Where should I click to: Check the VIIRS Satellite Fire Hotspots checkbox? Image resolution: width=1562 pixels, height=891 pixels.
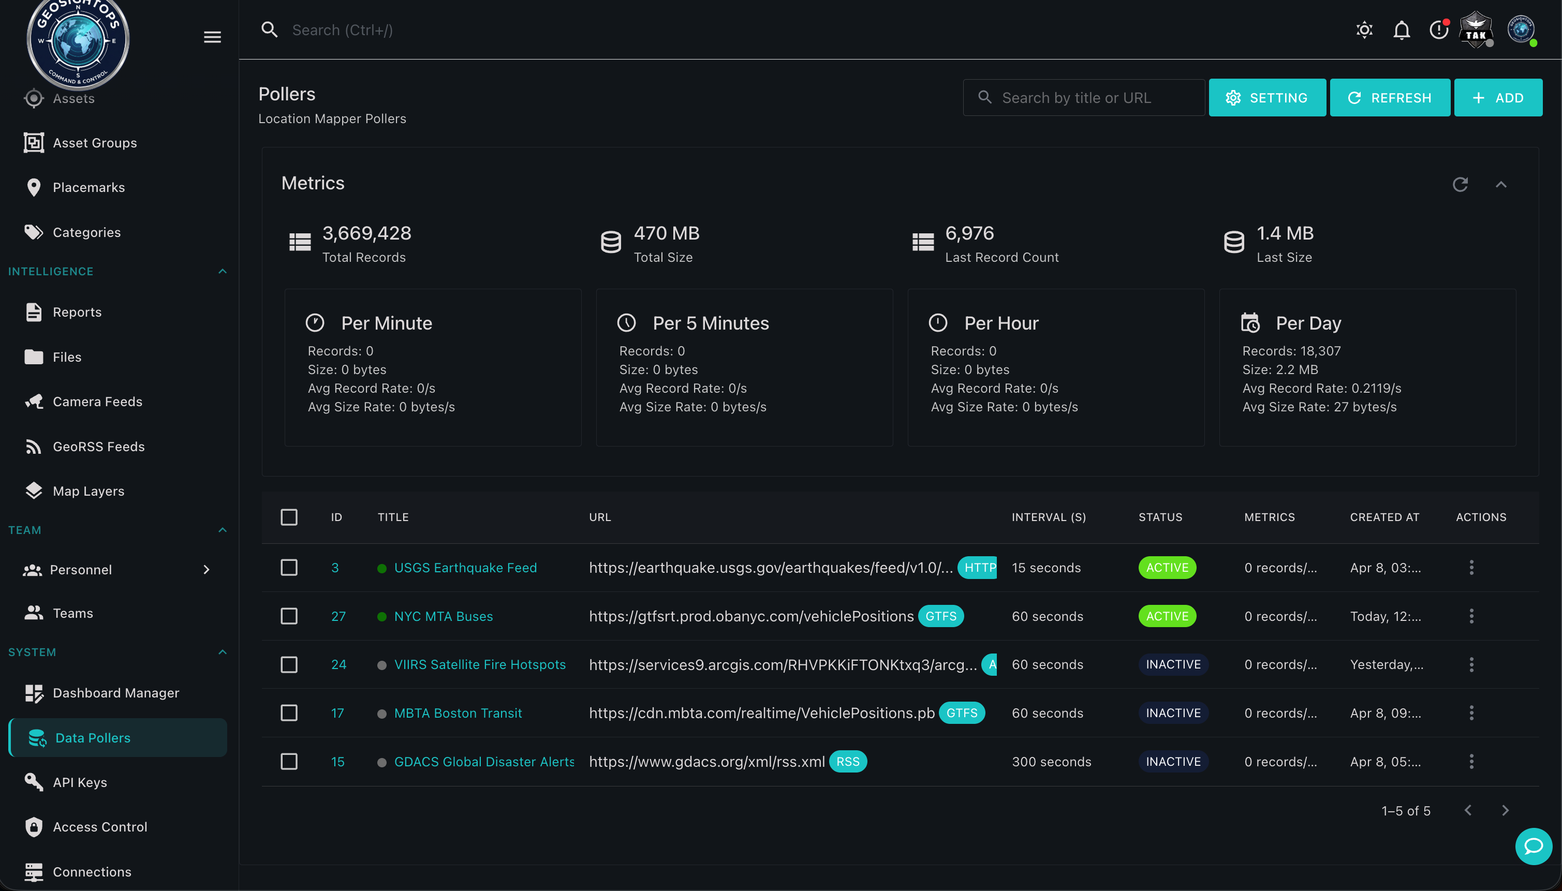pos(289,664)
